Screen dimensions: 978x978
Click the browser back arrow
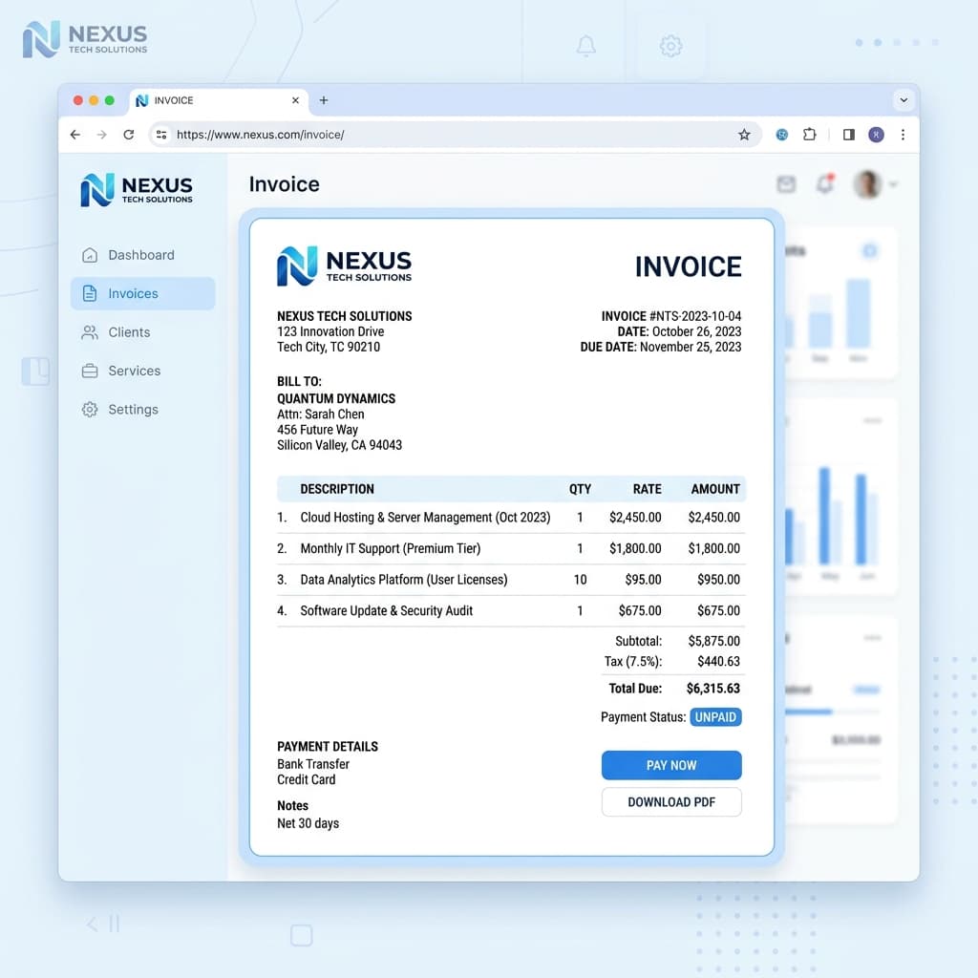(x=75, y=135)
